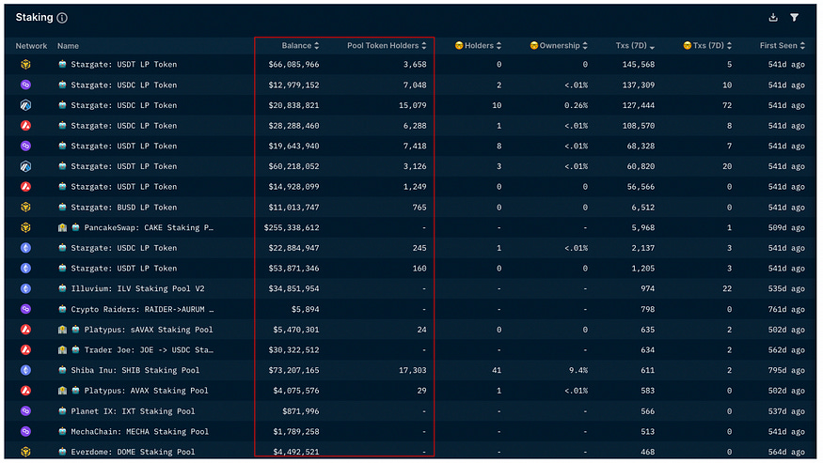
Task: Click balance value $255,338,612
Action: [292, 227]
